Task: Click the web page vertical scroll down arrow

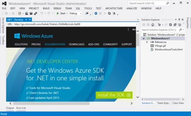Action: (138, 97)
